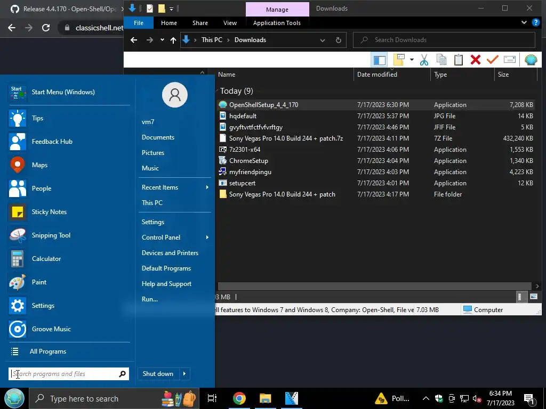Image resolution: width=546 pixels, height=409 pixels.
Task: Open Explorer help question mark icon
Action: click(535, 22)
